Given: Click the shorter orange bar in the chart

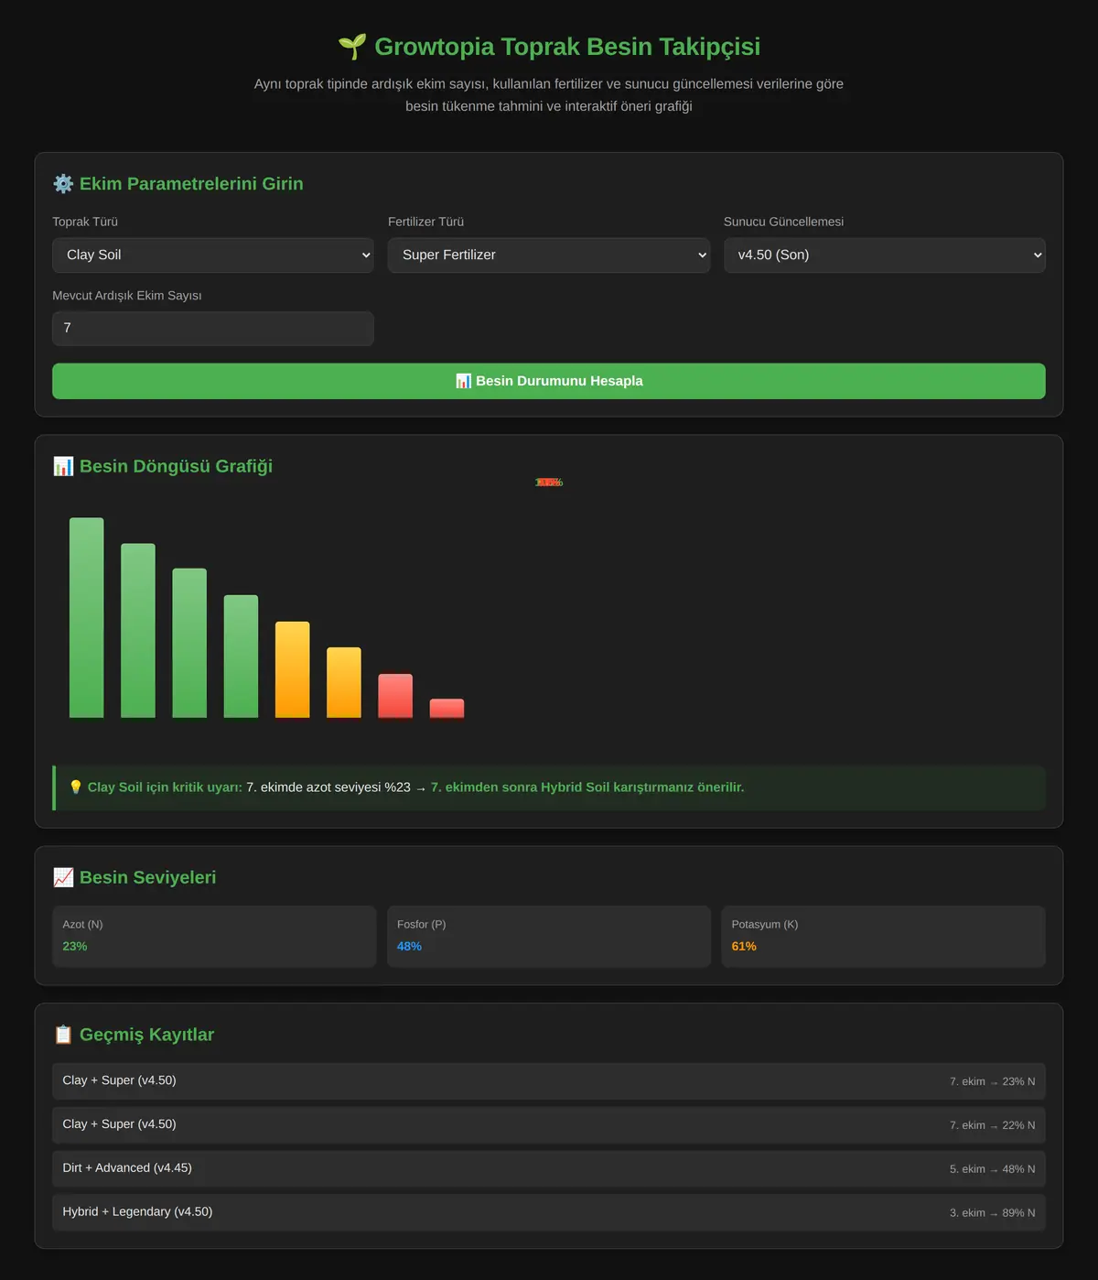Looking at the screenshot, I should 344,682.
